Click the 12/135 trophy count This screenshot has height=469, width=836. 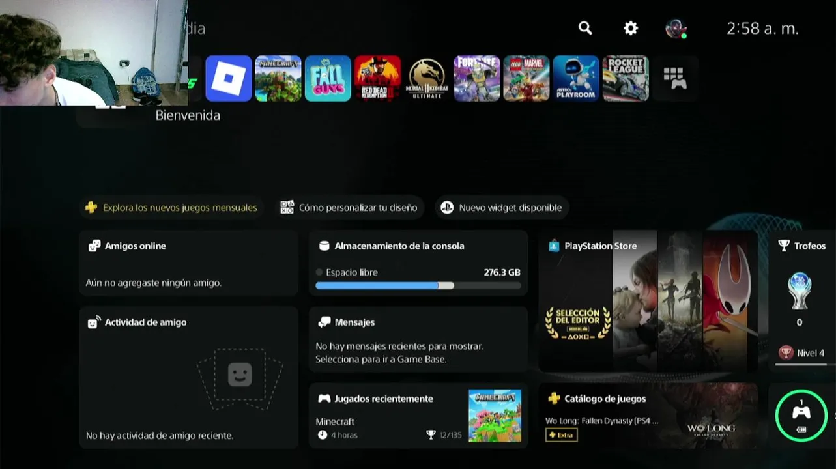click(x=450, y=434)
